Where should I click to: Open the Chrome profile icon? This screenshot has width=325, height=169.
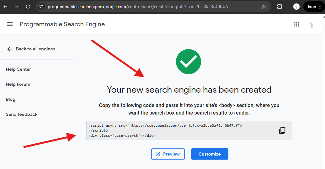(x=296, y=7)
